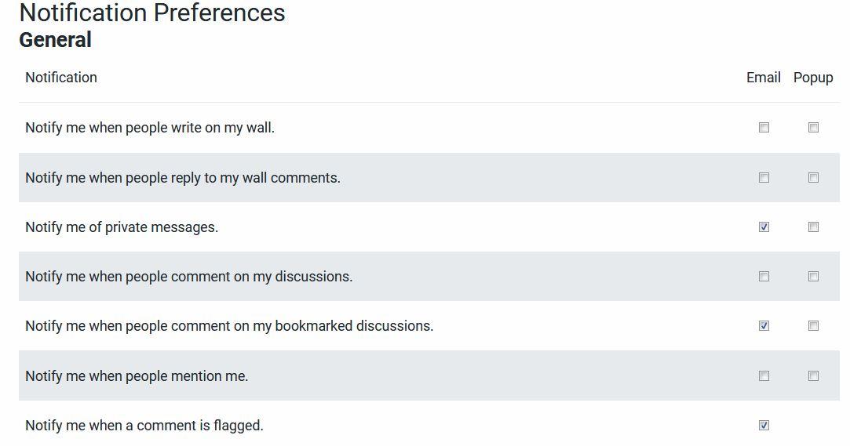The image size is (850, 446).
Task: Click the General section heading
Action: click(55, 40)
